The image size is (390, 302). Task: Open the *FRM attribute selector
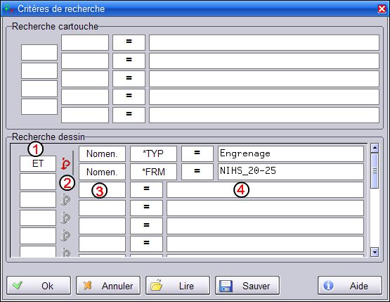[x=153, y=172]
